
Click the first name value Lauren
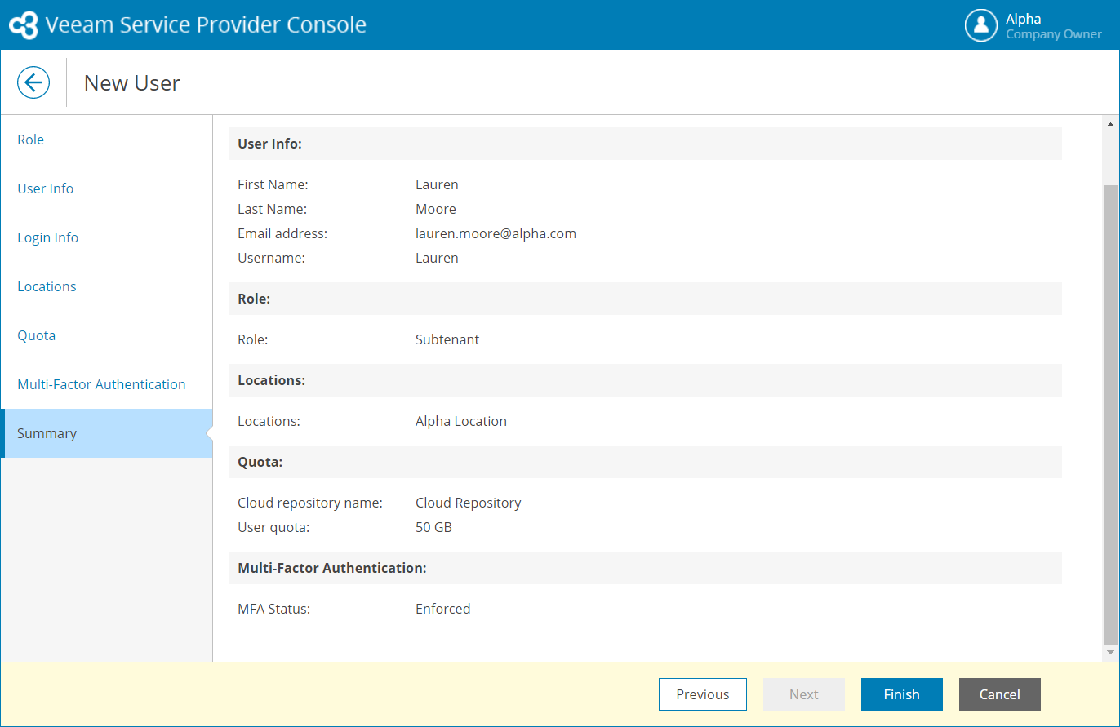pos(437,184)
